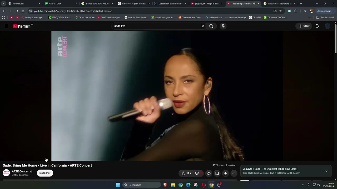Open the Chrome profile avatar
This screenshot has height=189, width=337.
[x=311, y=11]
